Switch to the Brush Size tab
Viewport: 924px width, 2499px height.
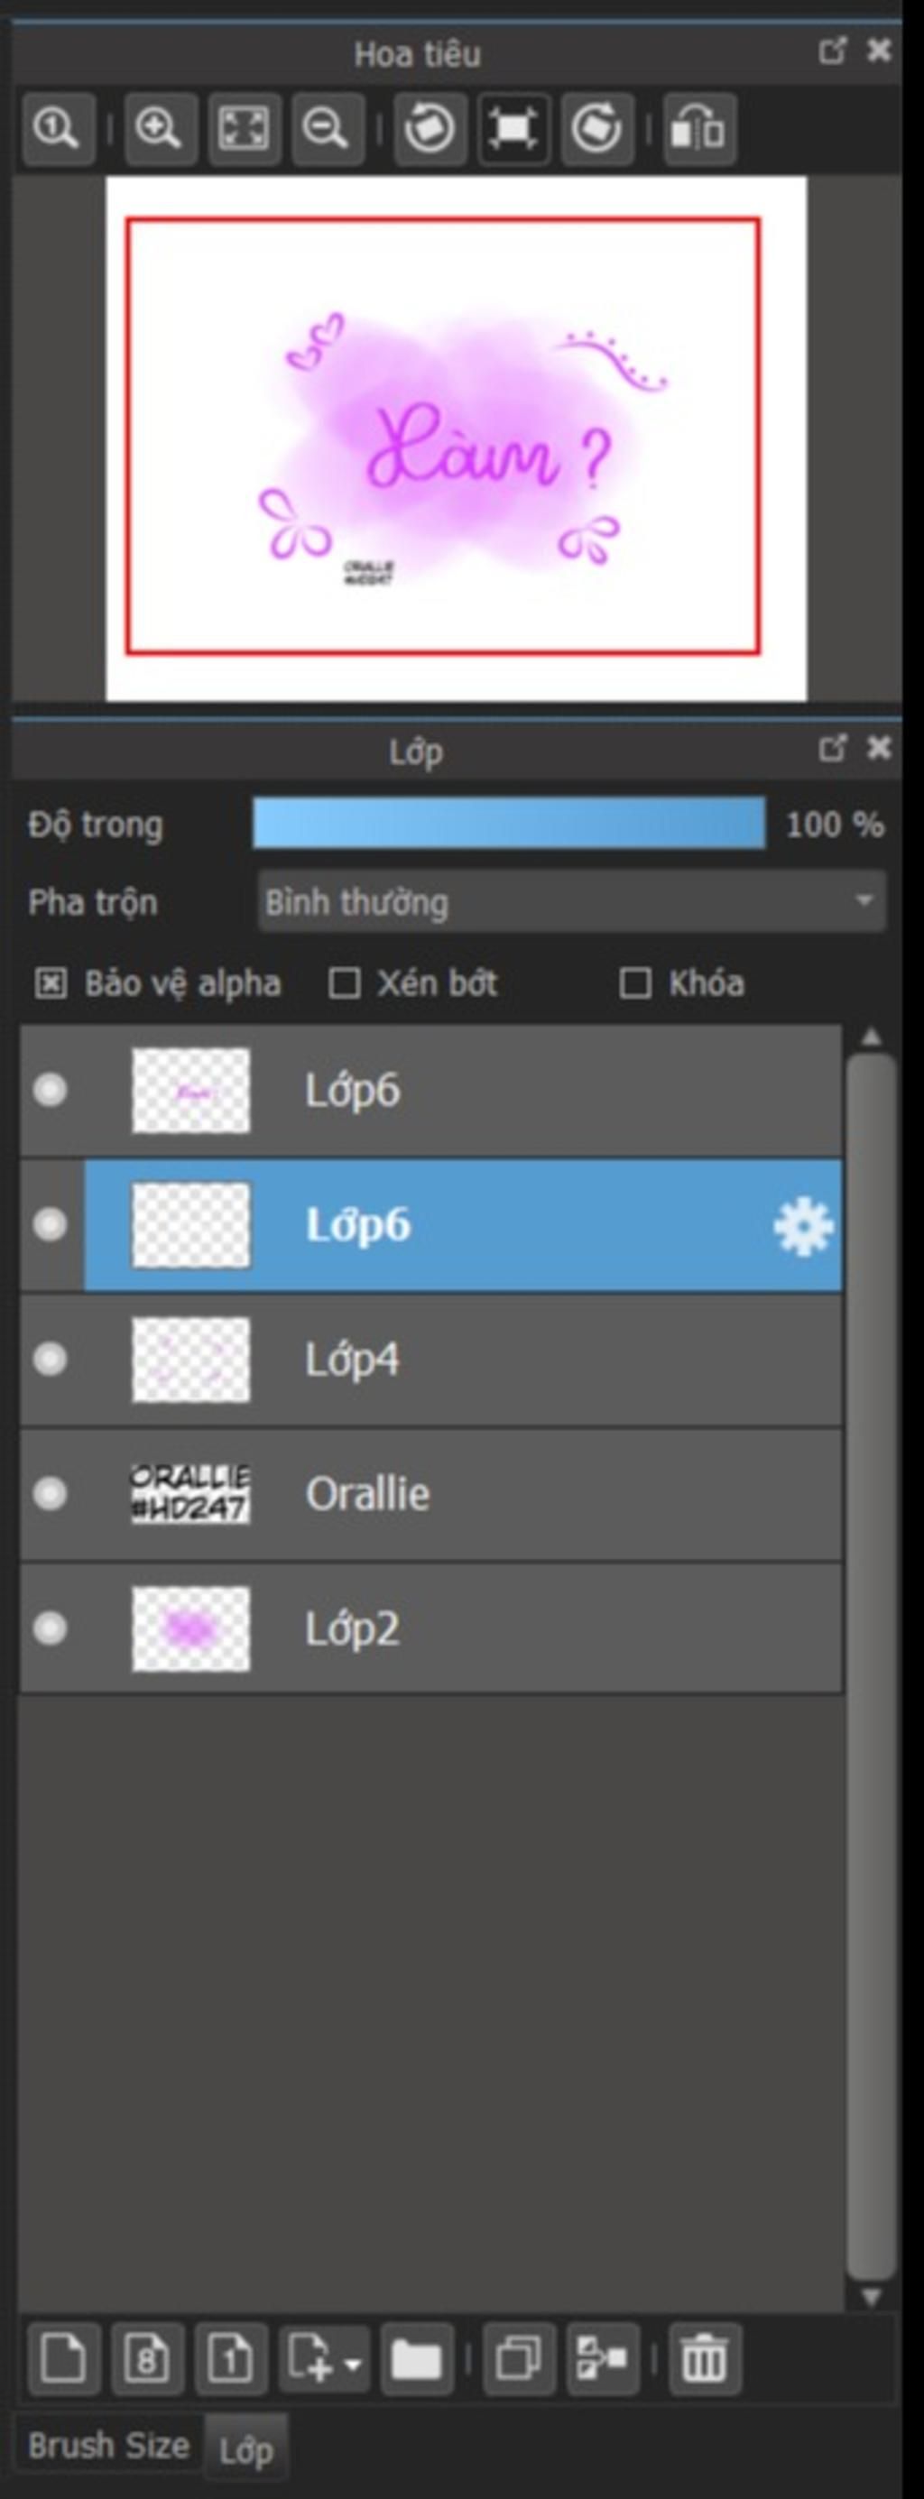(107, 2446)
